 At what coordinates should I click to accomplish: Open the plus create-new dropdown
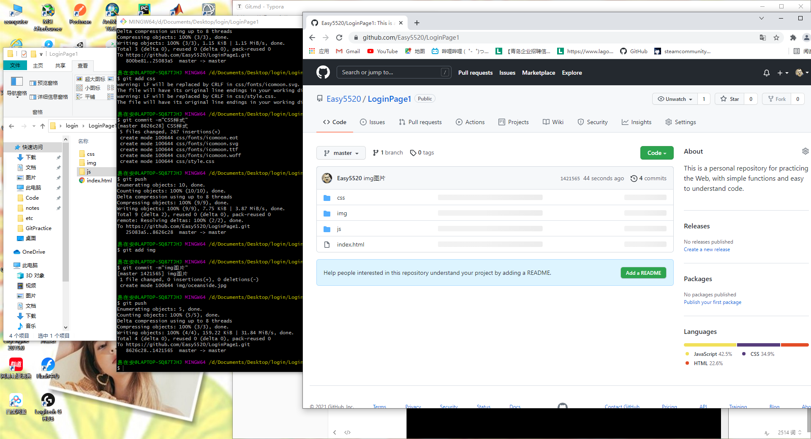pos(783,73)
